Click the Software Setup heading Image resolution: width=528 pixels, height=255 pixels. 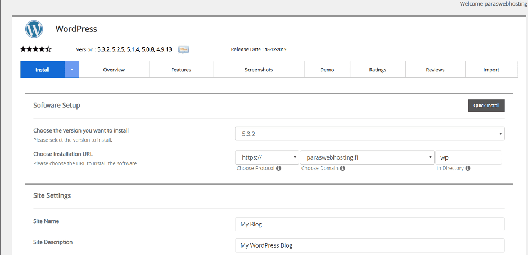pyautogui.click(x=57, y=105)
